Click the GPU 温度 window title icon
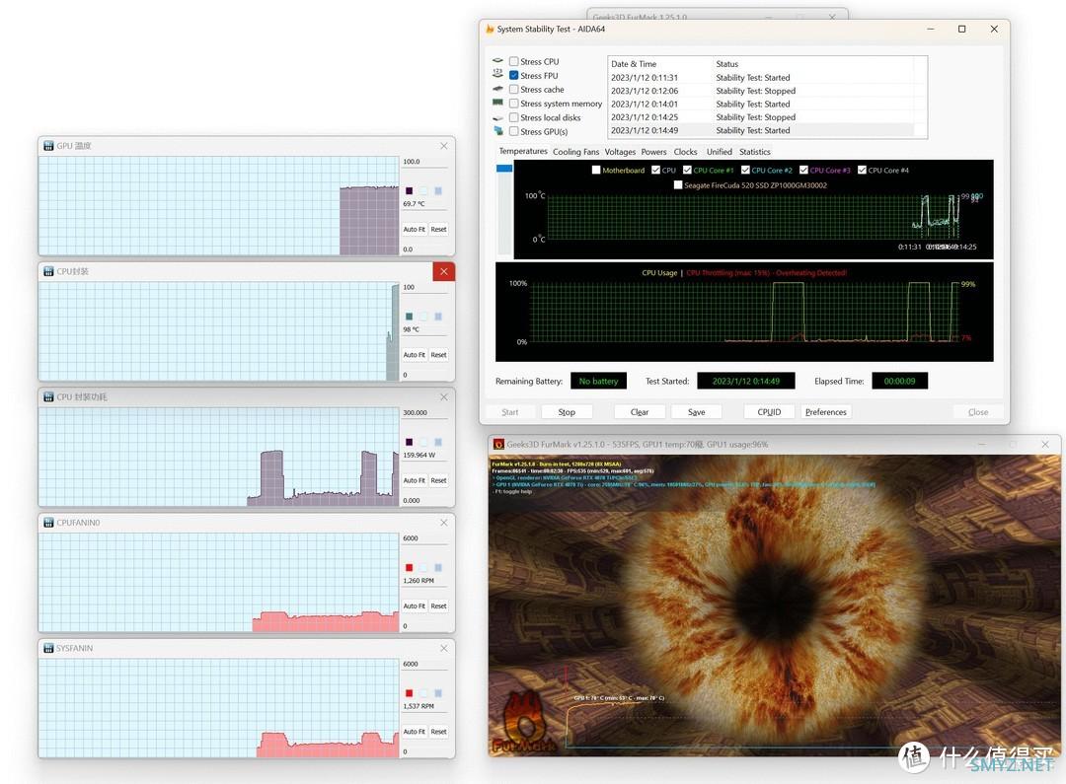Screen dimensions: 1066x784 [49, 146]
